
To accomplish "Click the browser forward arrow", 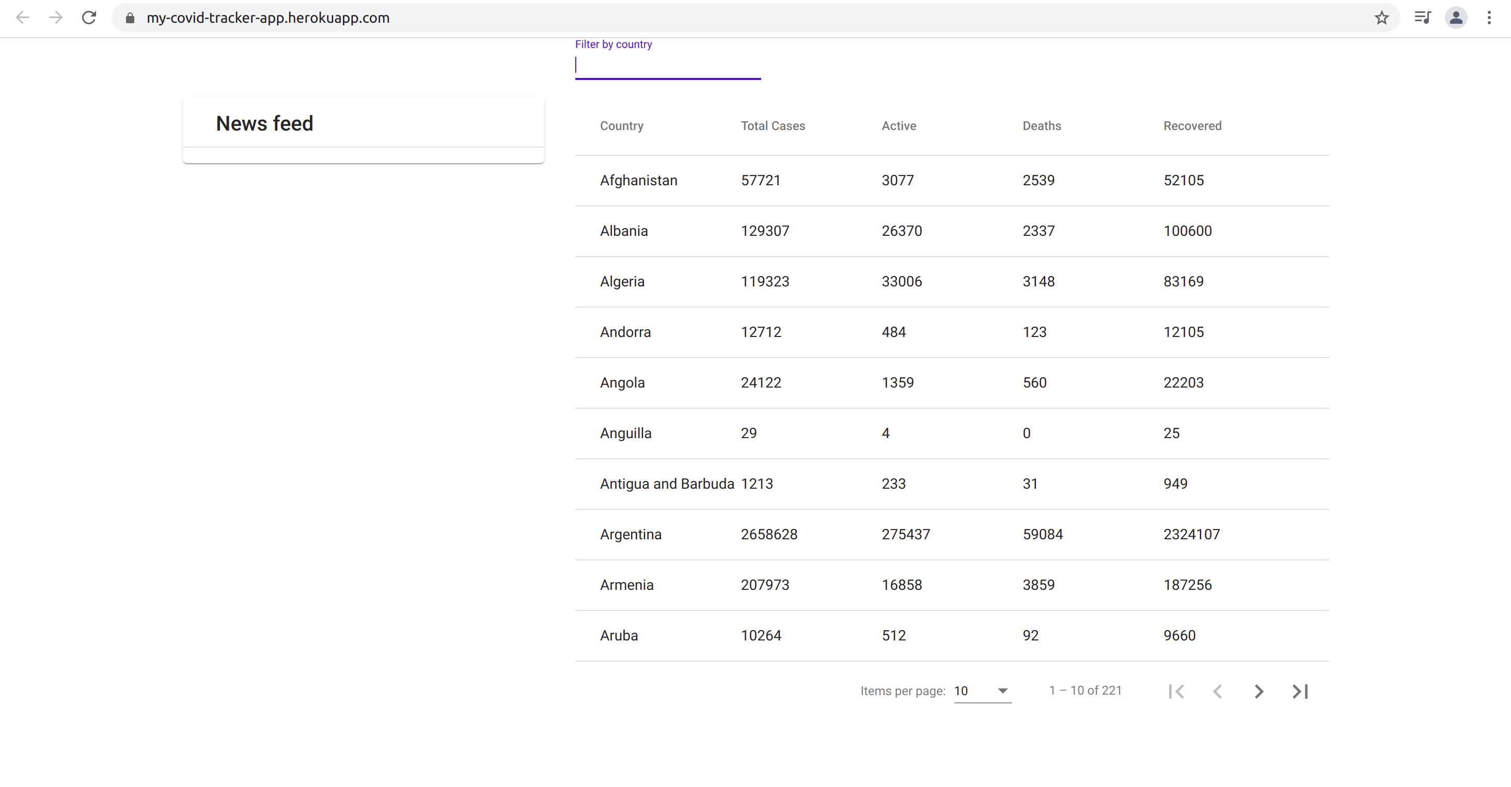I will [x=56, y=18].
